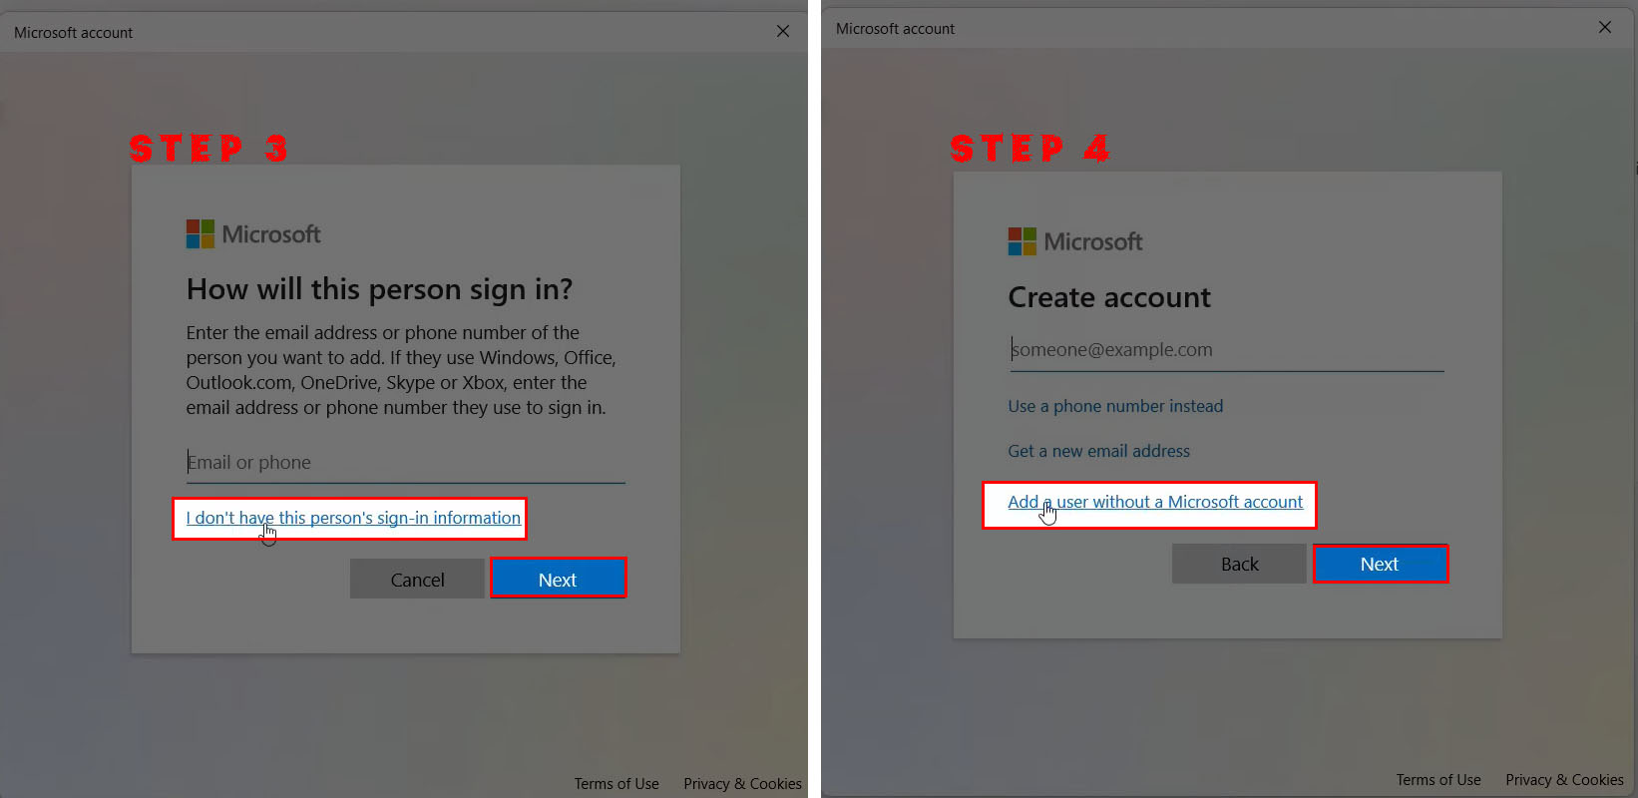Focus the someone@example.com email field
The width and height of the screenshot is (1638, 798).
[x=1227, y=350]
